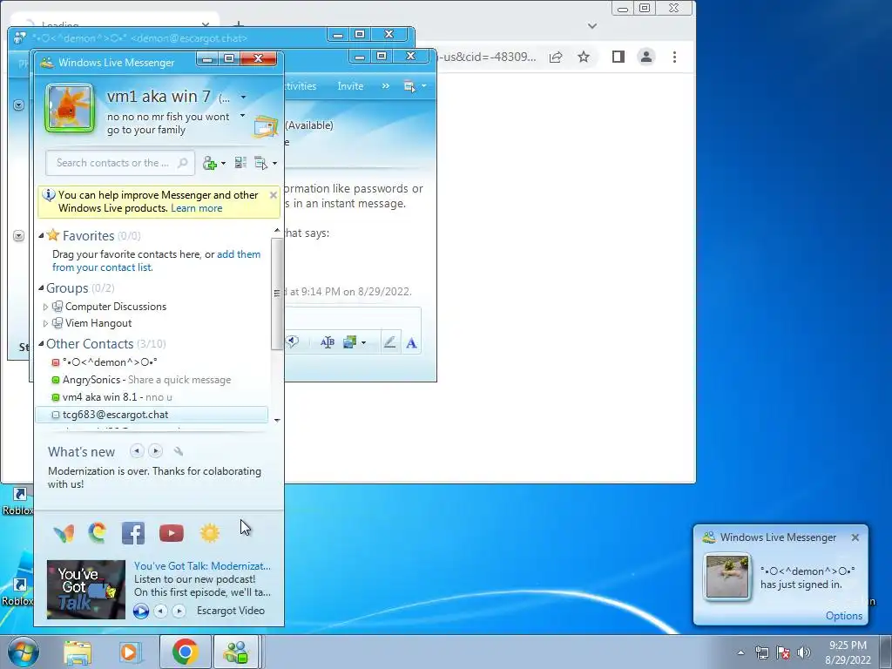Screen dimensions: 892x669
Task: Open the Windows Start button
Action: tap(24, 652)
